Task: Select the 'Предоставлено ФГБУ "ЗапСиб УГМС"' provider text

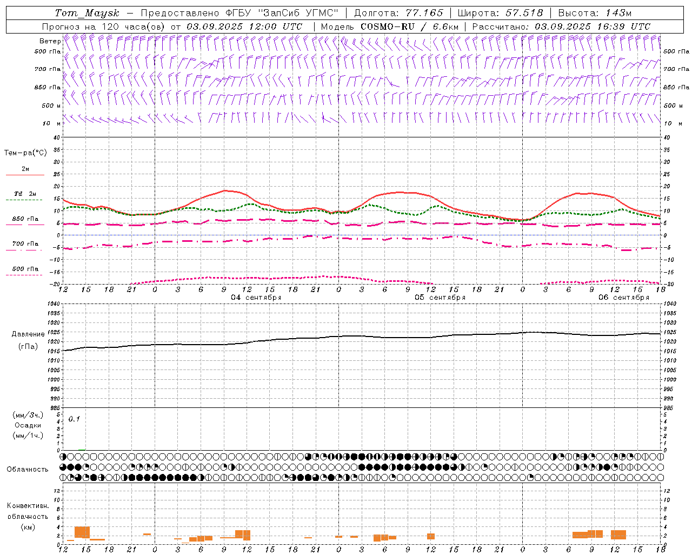Action: click(x=239, y=13)
